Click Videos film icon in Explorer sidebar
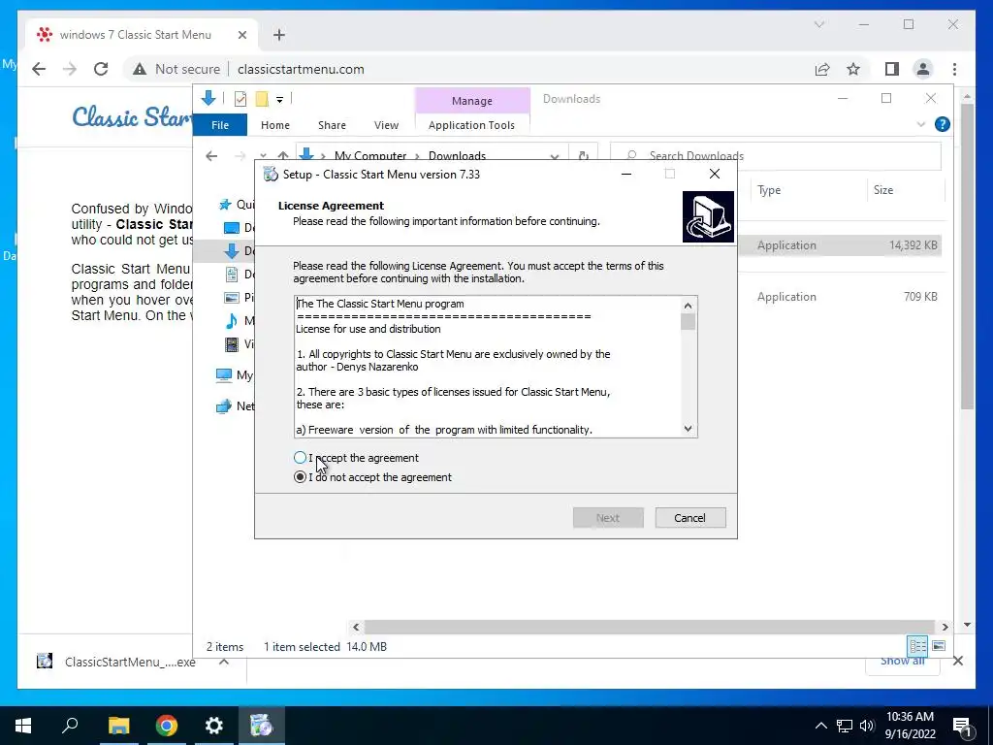 coord(232,344)
